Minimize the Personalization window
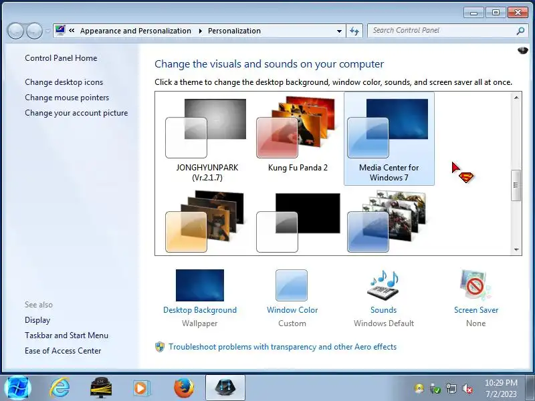Viewport: 535px width, 401px height. 473,13
